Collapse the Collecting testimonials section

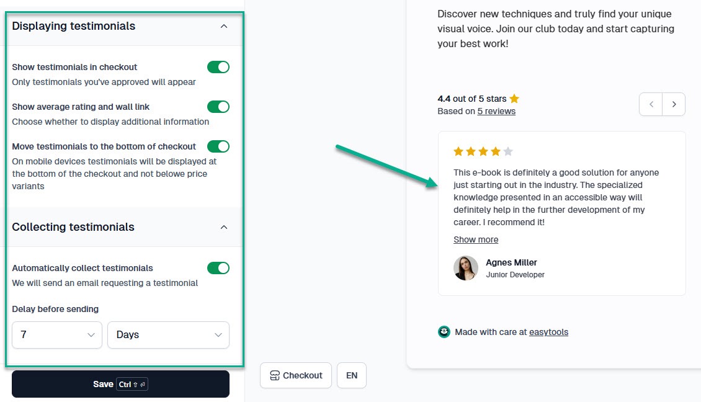click(x=224, y=227)
